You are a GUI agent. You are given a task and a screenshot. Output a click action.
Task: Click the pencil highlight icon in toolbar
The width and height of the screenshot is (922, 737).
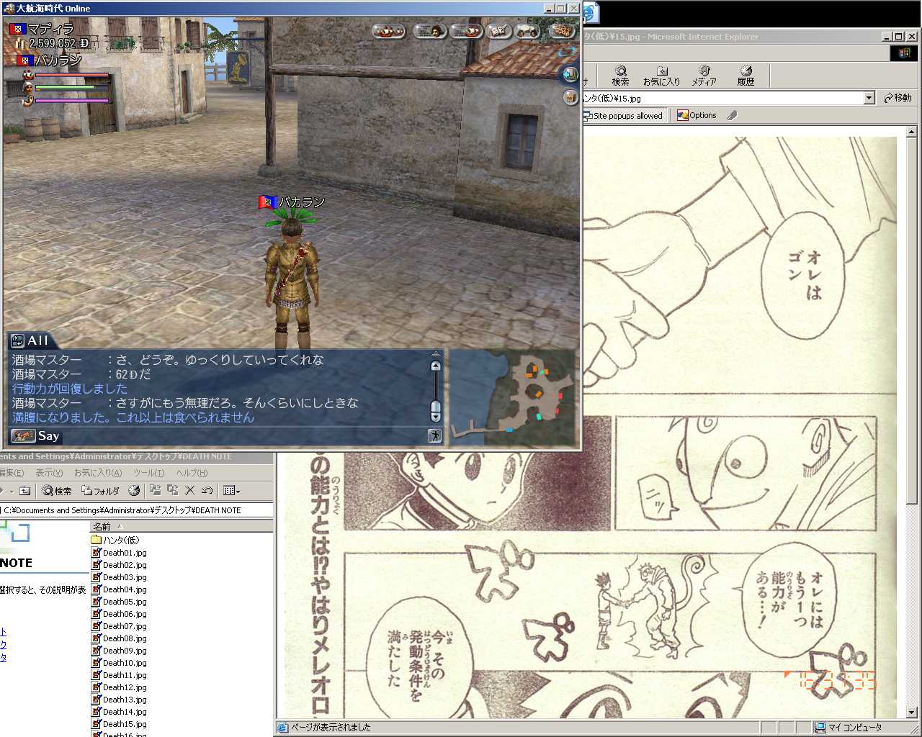tap(732, 115)
